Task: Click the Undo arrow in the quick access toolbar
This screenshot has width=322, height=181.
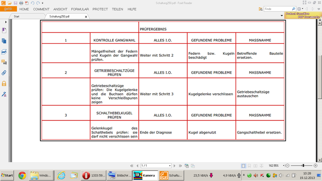Action: point(32,3)
